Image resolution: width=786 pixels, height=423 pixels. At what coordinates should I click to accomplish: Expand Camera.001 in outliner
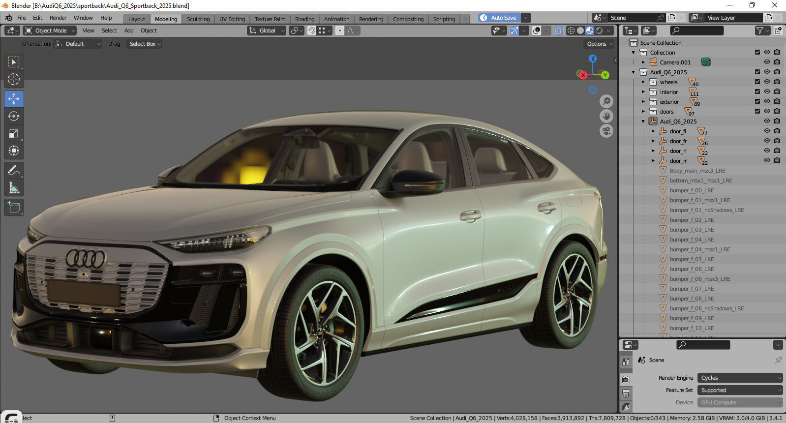(643, 62)
